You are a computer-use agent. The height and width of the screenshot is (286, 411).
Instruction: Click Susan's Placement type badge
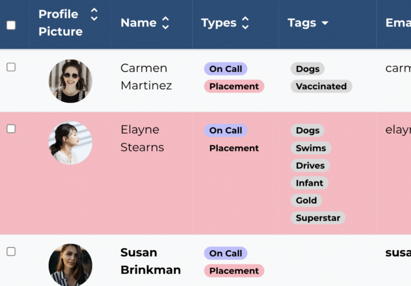tap(234, 271)
